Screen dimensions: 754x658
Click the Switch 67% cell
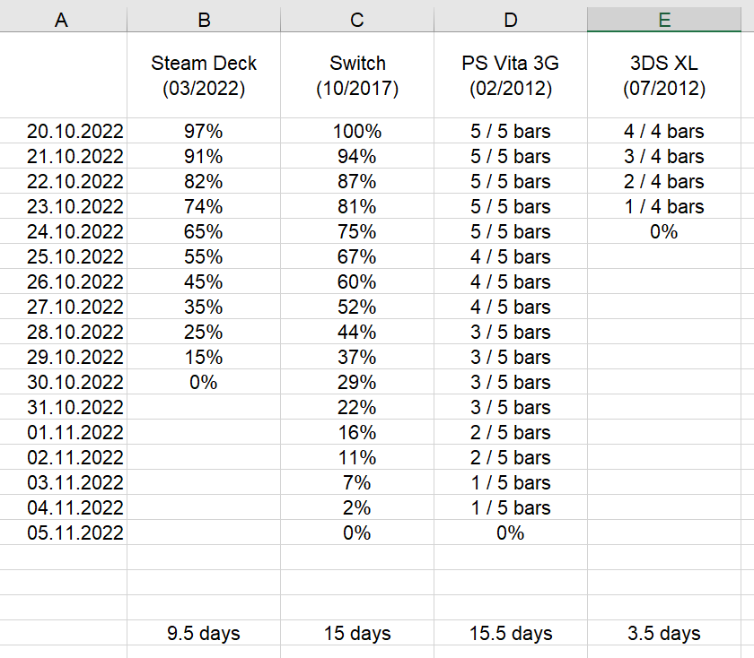coord(357,256)
